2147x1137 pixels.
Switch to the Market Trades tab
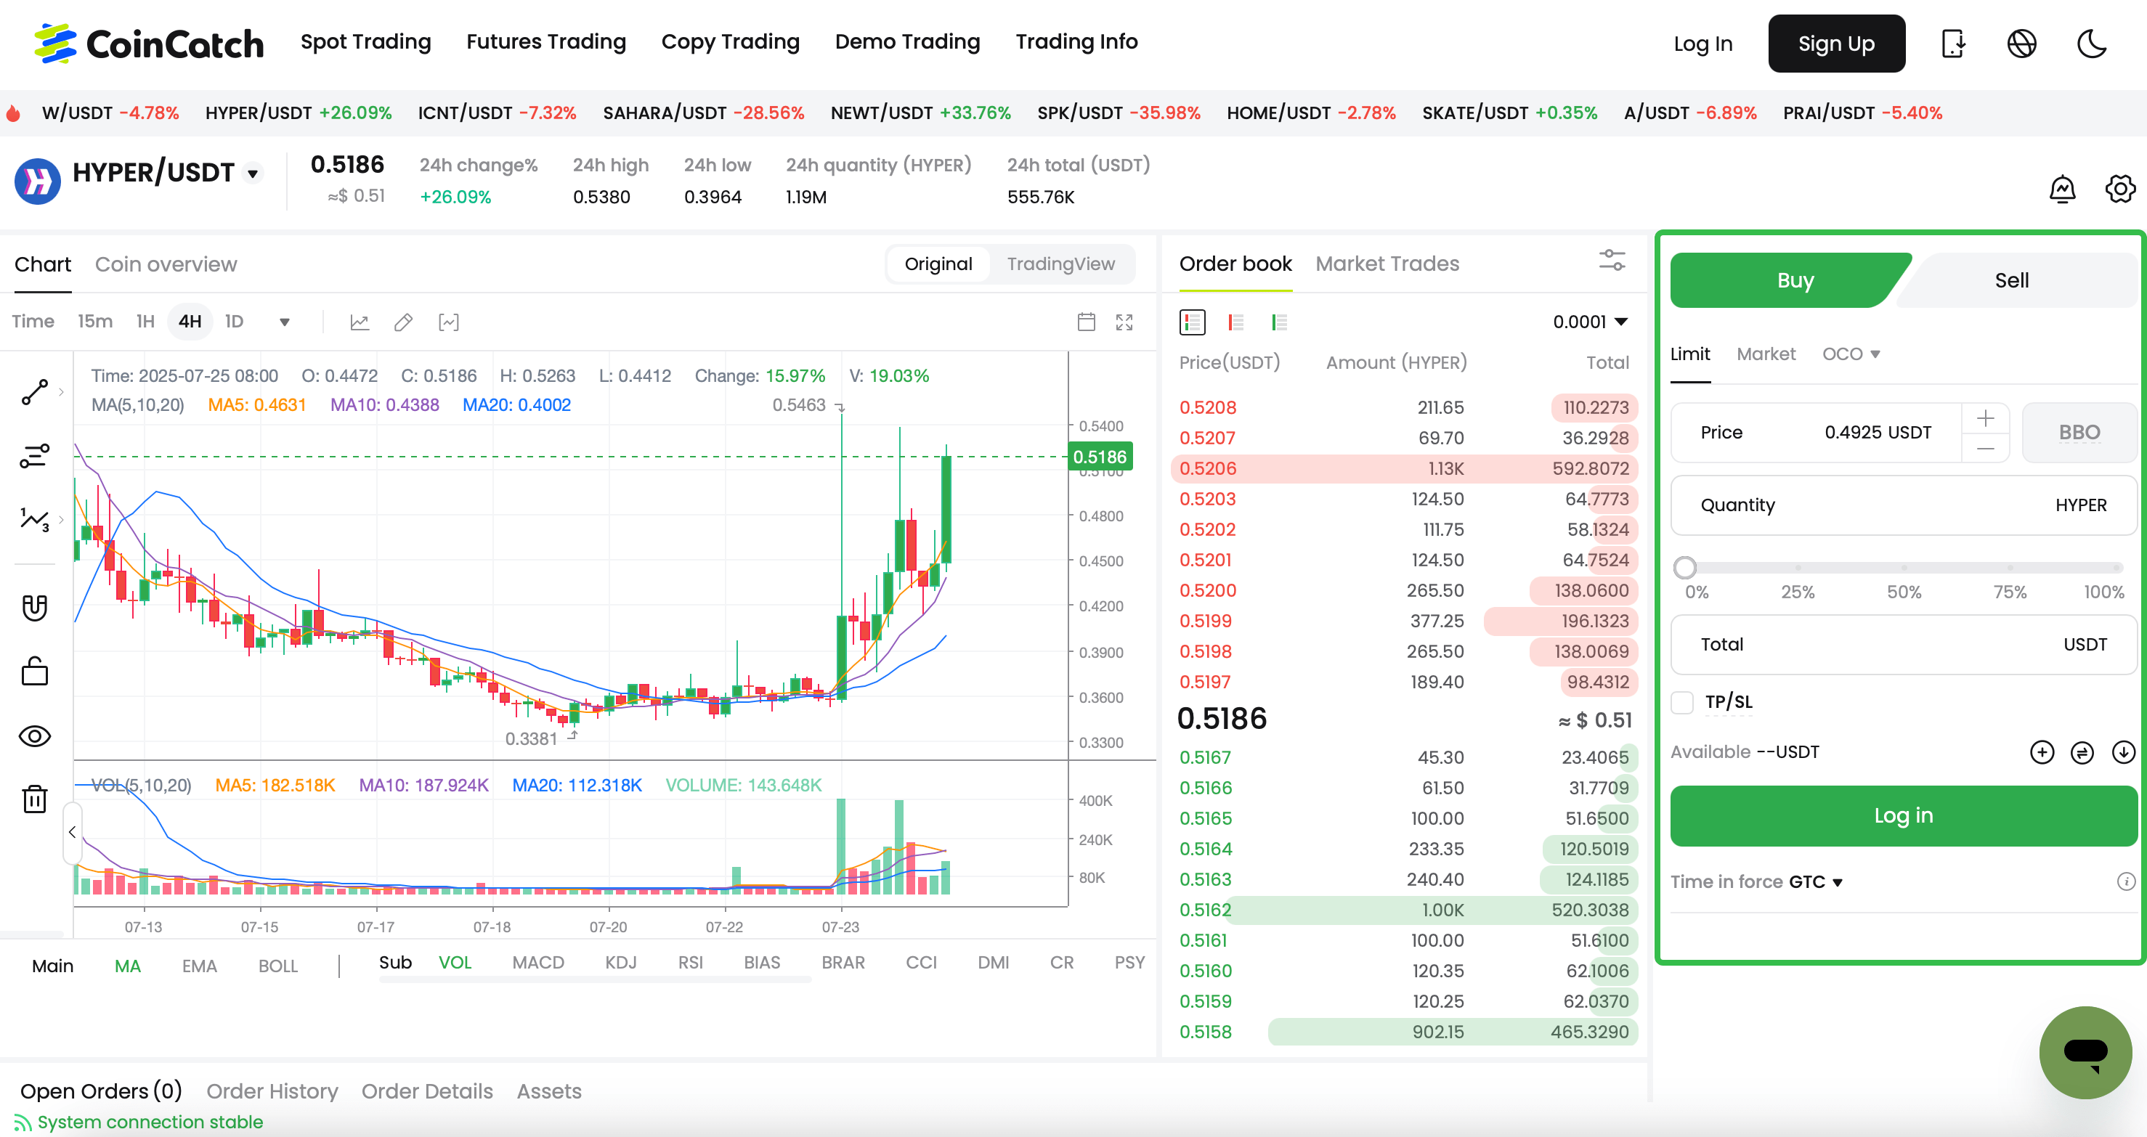point(1387,264)
